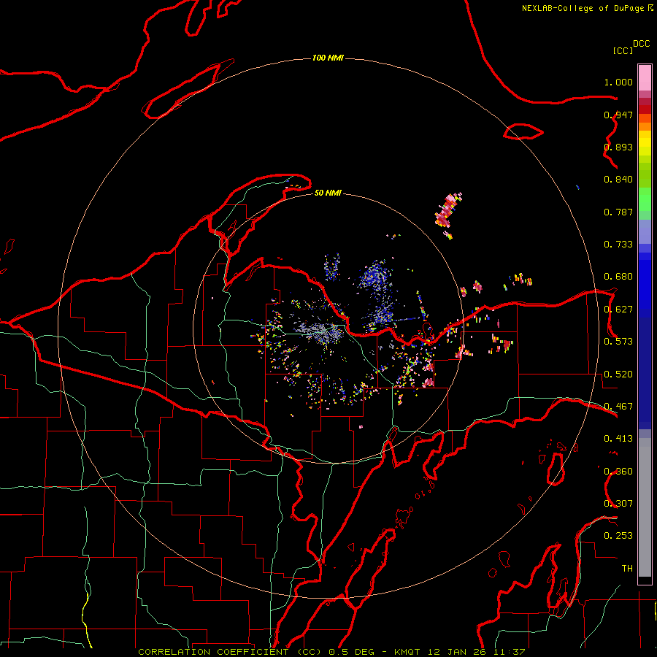Click the 0.680 scale value
This screenshot has height=657, width=657.
pos(618,277)
